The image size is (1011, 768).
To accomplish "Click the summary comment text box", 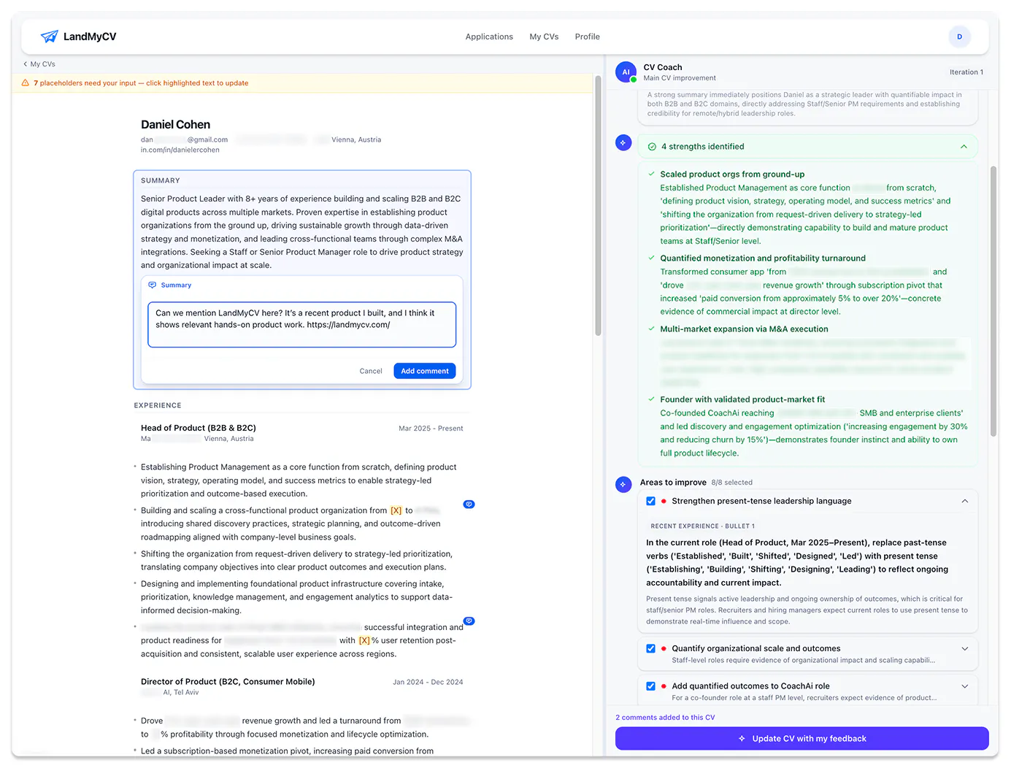I will tap(301, 325).
